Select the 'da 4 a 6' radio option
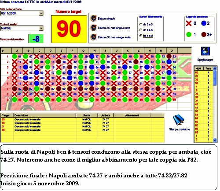The image size is (220, 191). (141, 30)
